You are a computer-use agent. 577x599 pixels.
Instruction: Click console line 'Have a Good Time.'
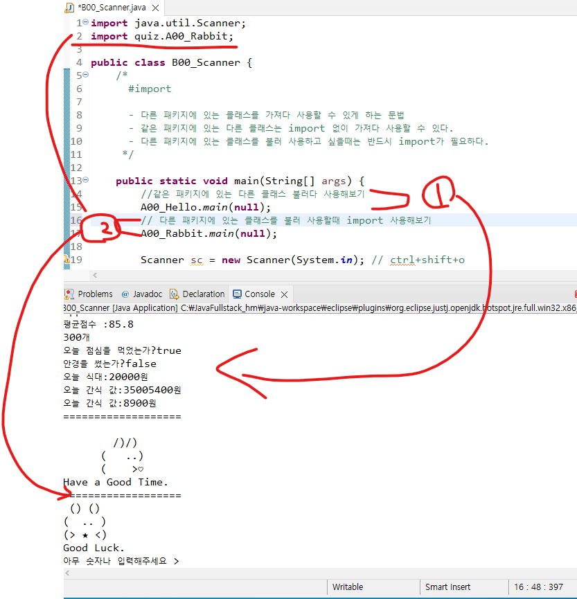point(116,483)
